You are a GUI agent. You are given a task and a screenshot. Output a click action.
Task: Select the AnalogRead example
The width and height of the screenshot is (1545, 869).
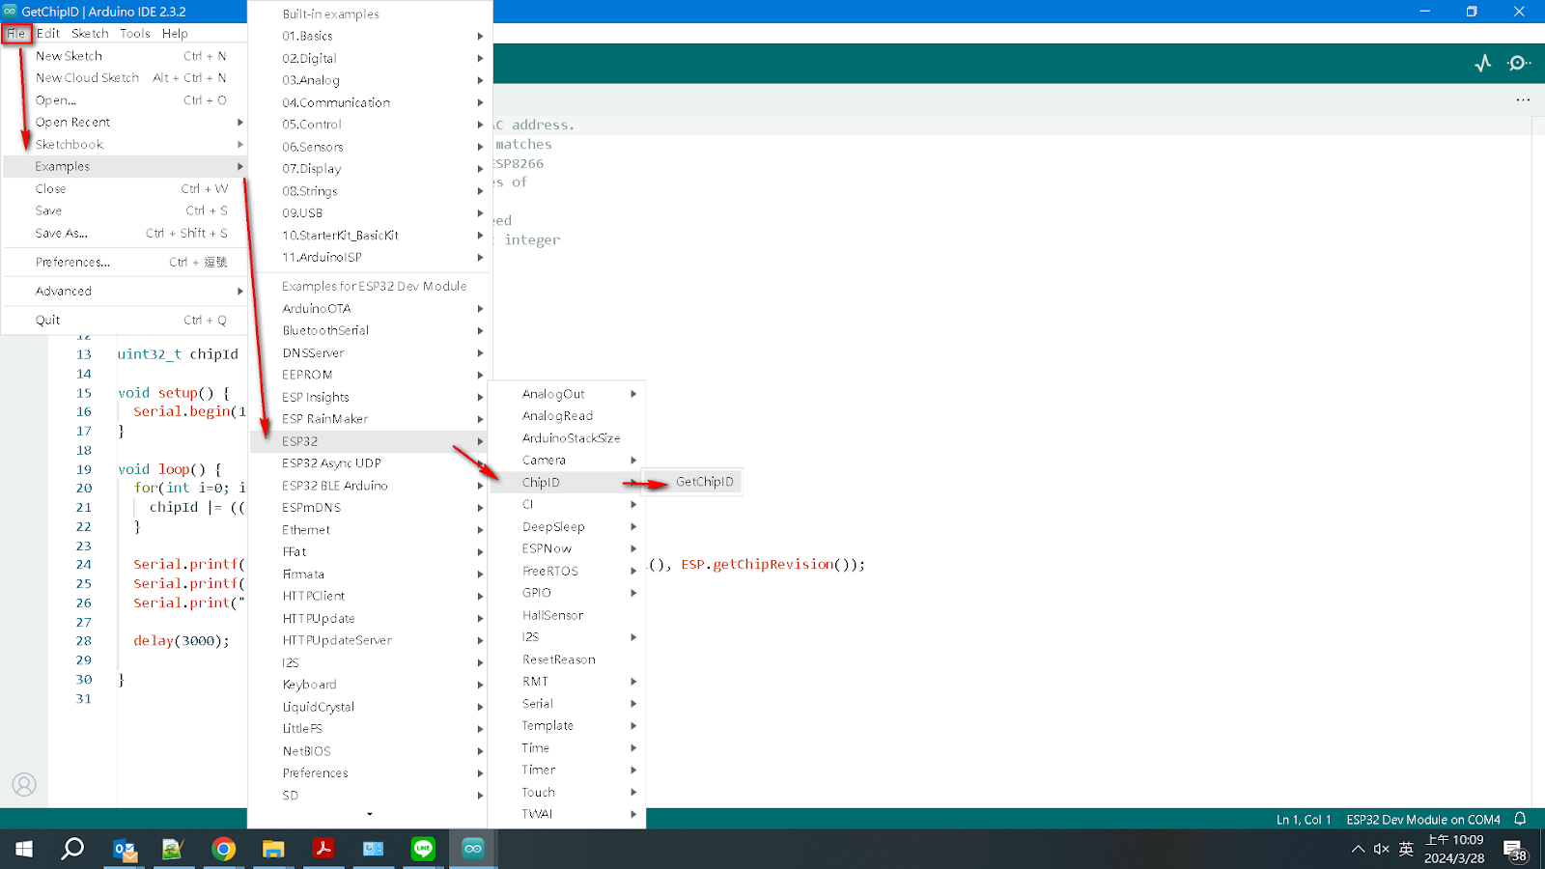tap(568, 416)
